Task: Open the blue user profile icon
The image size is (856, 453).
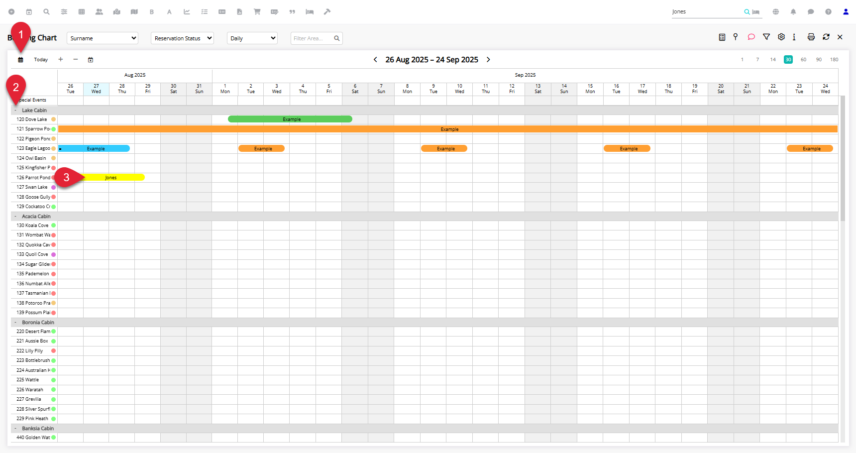Action: [846, 11]
